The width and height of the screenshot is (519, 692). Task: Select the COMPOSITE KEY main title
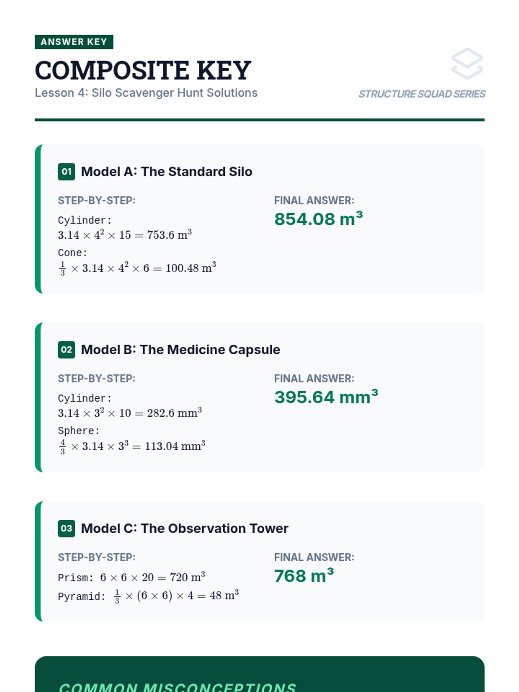[x=143, y=70]
